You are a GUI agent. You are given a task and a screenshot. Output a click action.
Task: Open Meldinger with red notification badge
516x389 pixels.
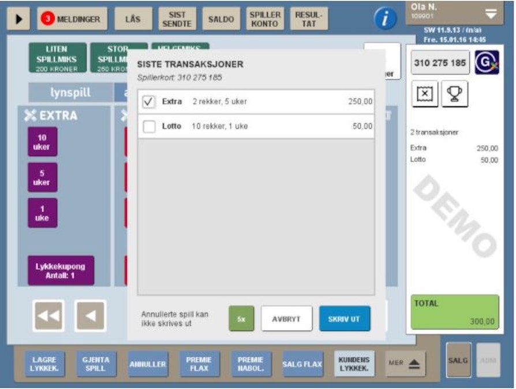pyautogui.click(x=72, y=19)
